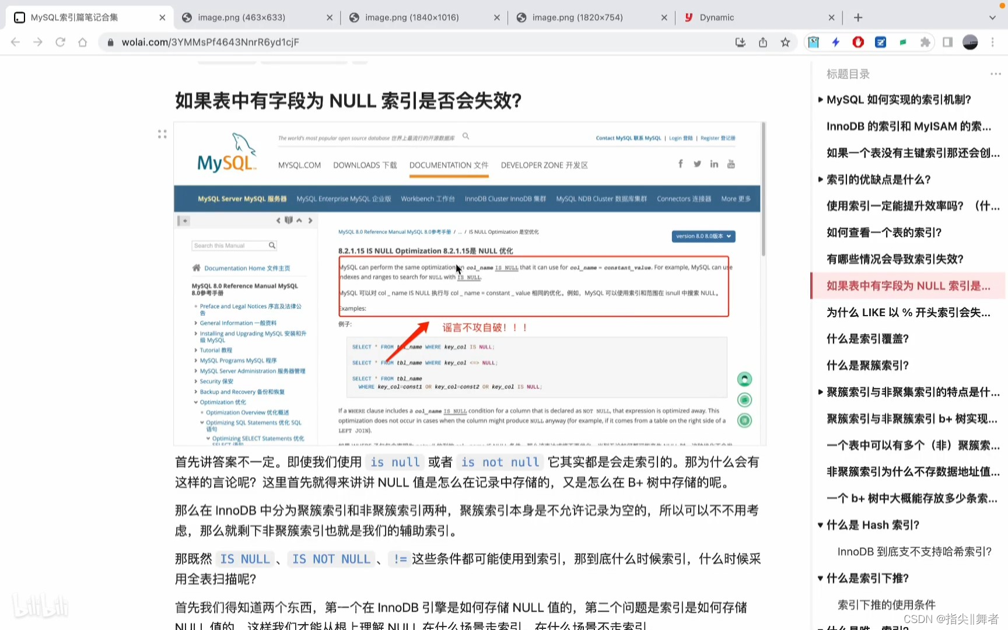View site info lock icon
Viewport: 1008px width, 630px height.
coord(110,42)
